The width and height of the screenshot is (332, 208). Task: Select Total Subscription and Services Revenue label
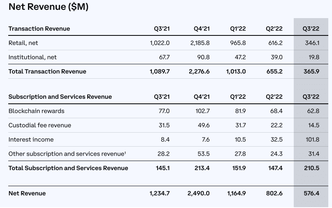tap(68, 168)
